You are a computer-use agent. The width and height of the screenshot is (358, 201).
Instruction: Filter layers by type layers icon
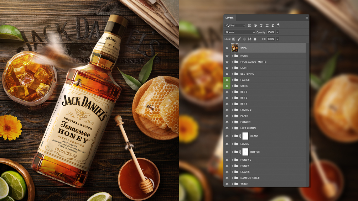pos(261,26)
